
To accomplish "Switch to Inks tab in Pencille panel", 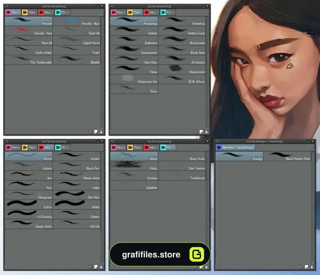I will pyautogui.click(x=45, y=12).
